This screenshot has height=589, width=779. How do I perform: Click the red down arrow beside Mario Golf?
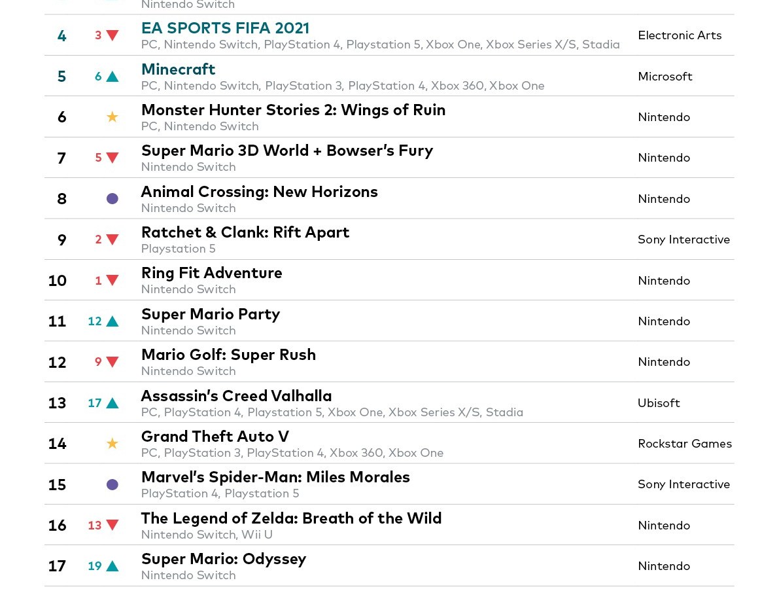click(x=113, y=362)
